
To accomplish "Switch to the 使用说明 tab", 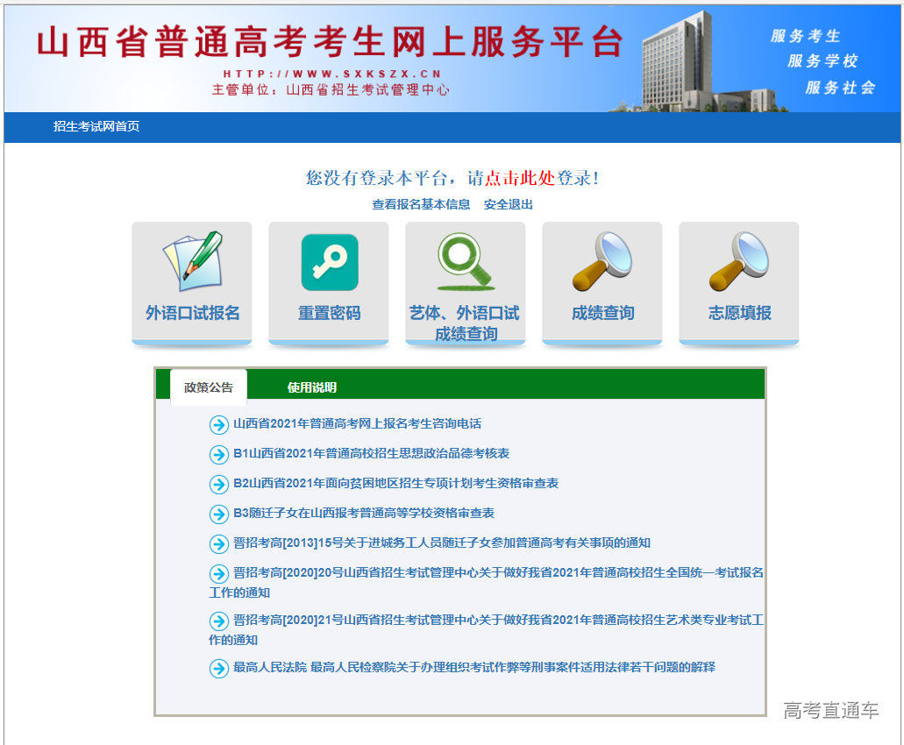I will point(314,386).
